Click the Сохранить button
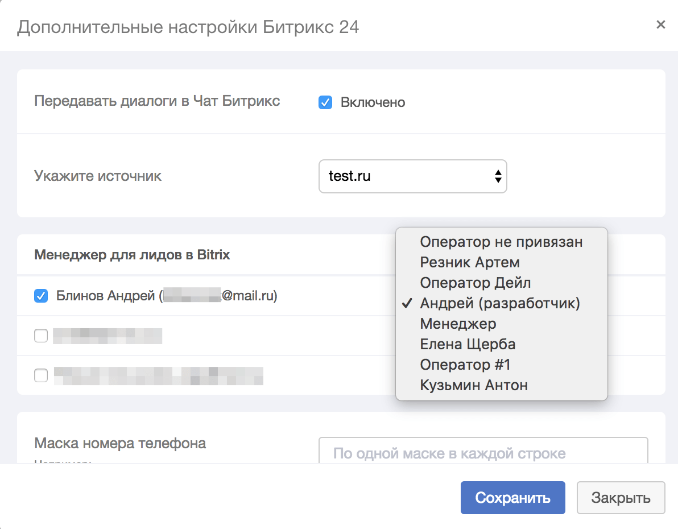The height and width of the screenshot is (529, 678). (x=513, y=498)
